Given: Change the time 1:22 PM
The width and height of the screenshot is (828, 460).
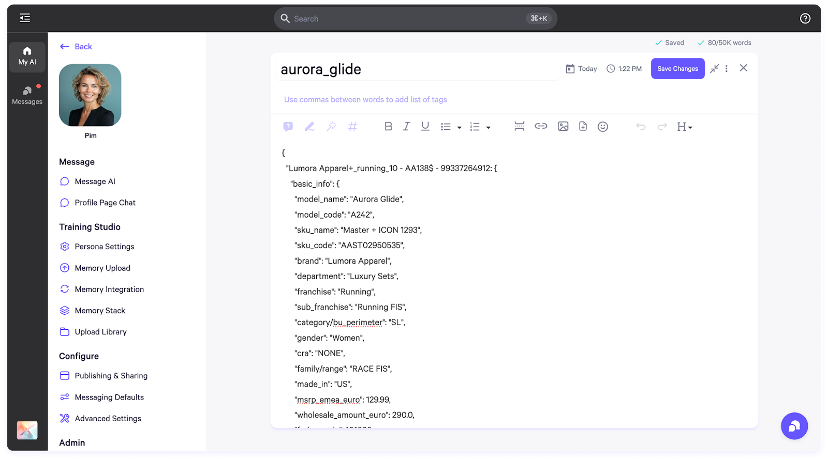Looking at the screenshot, I should 624,69.
